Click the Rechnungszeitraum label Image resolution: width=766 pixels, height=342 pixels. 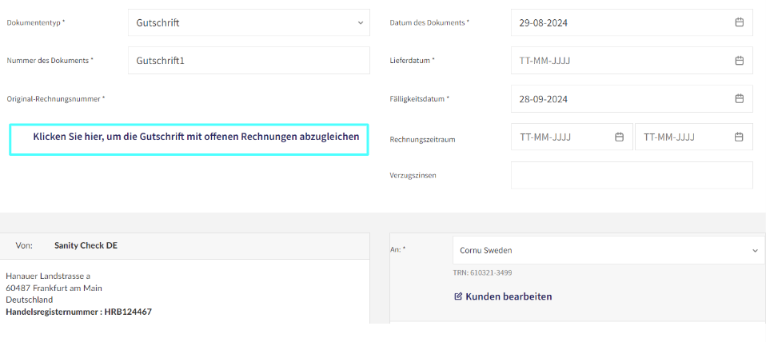coord(422,140)
